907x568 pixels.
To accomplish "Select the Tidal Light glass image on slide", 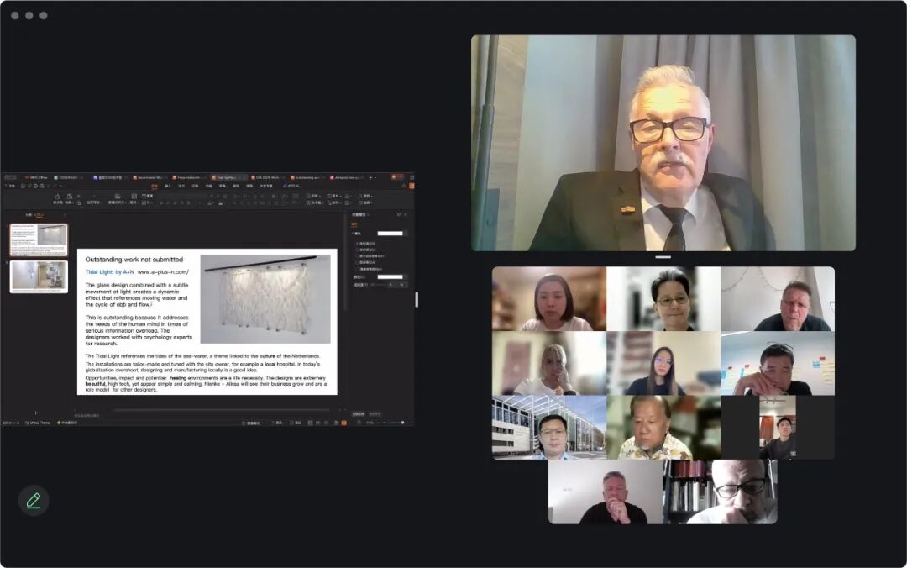I will click(265, 299).
